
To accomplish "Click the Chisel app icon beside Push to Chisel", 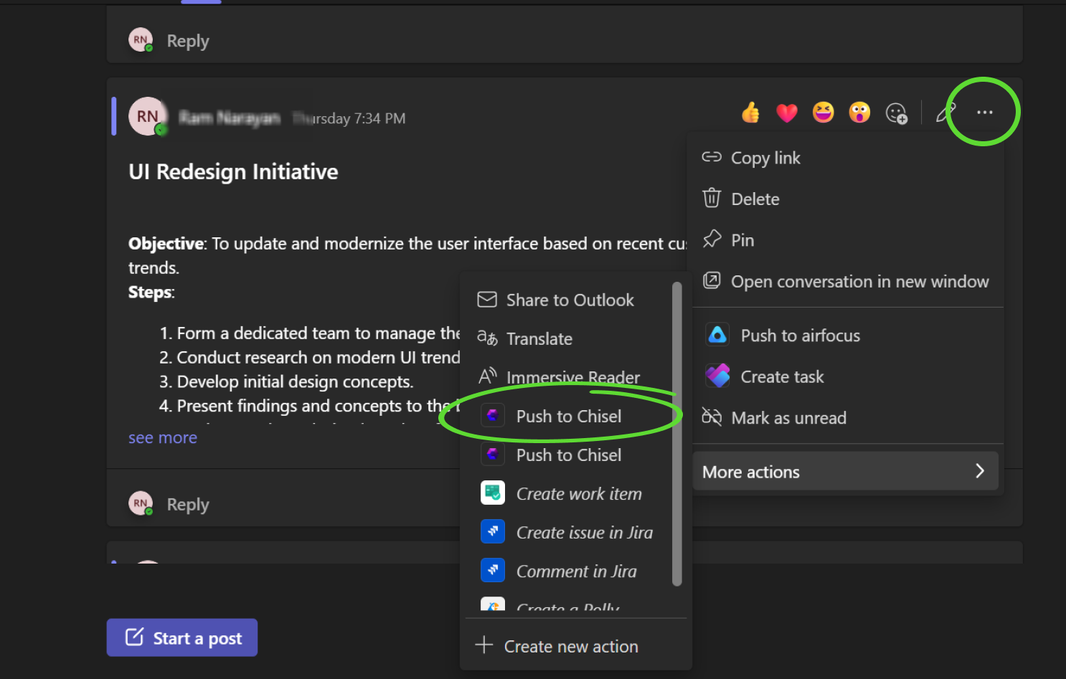I will [492, 416].
